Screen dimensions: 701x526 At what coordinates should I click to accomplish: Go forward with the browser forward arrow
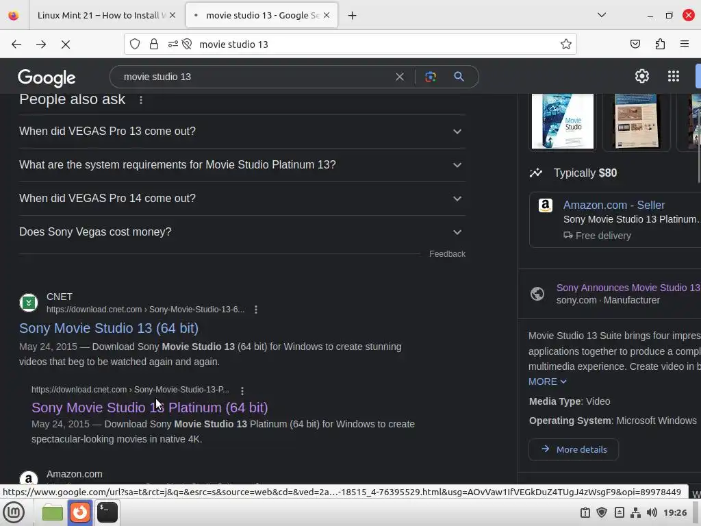(x=41, y=45)
